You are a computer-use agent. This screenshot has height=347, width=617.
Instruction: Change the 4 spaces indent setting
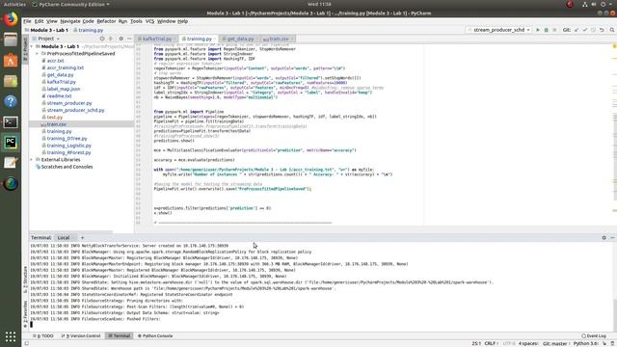(x=528, y=343)
